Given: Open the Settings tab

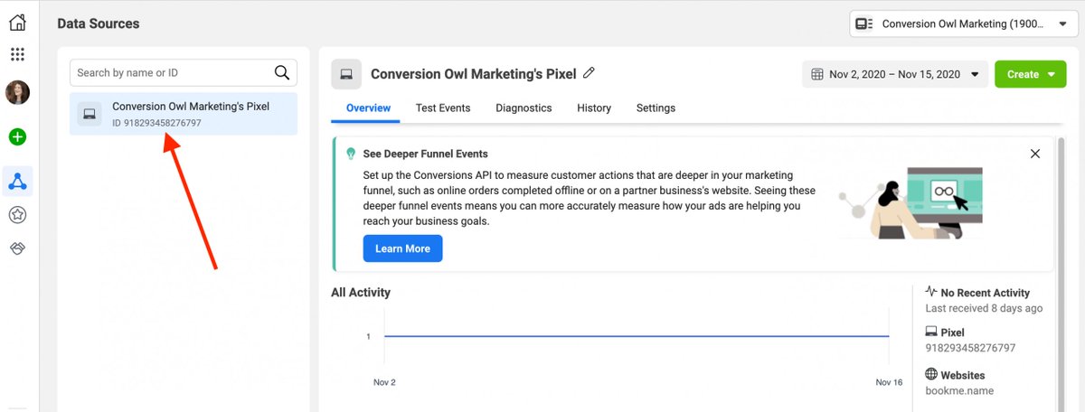Looking at the screenshot, I should click(656, 108).
